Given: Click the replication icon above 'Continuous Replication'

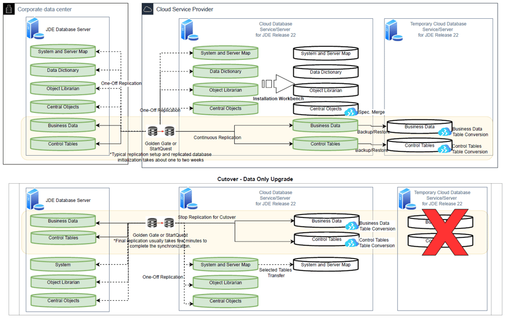Looking at the screenshot, I should click(x=161, y=131).
